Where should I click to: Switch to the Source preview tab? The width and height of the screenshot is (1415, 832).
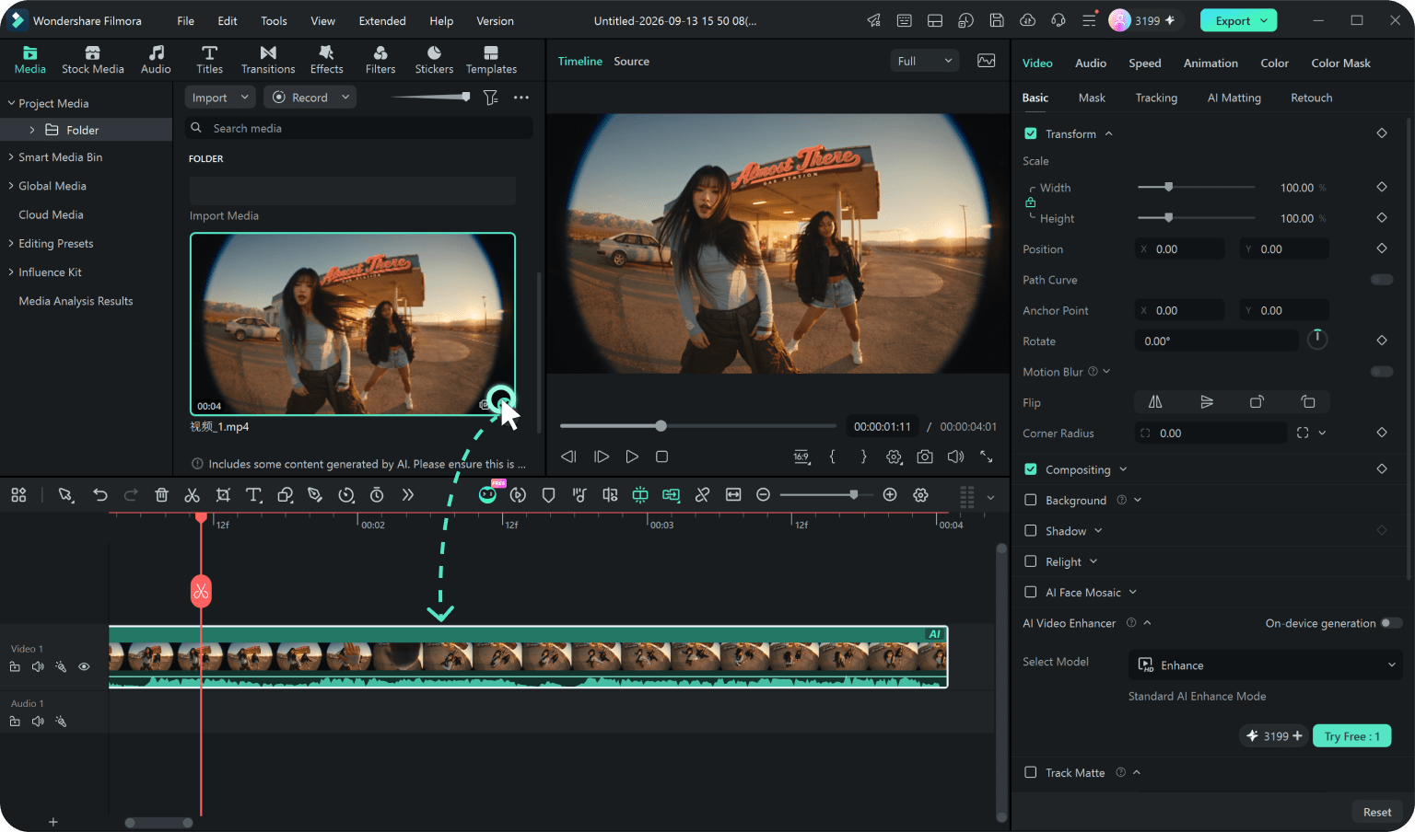[x=631, y=61]
